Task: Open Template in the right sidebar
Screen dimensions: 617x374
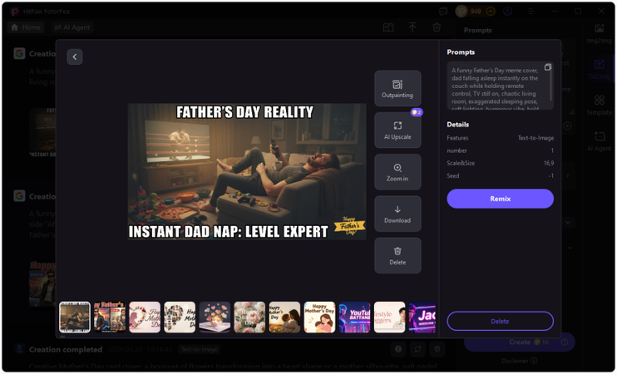Action: tap(600, 105)
